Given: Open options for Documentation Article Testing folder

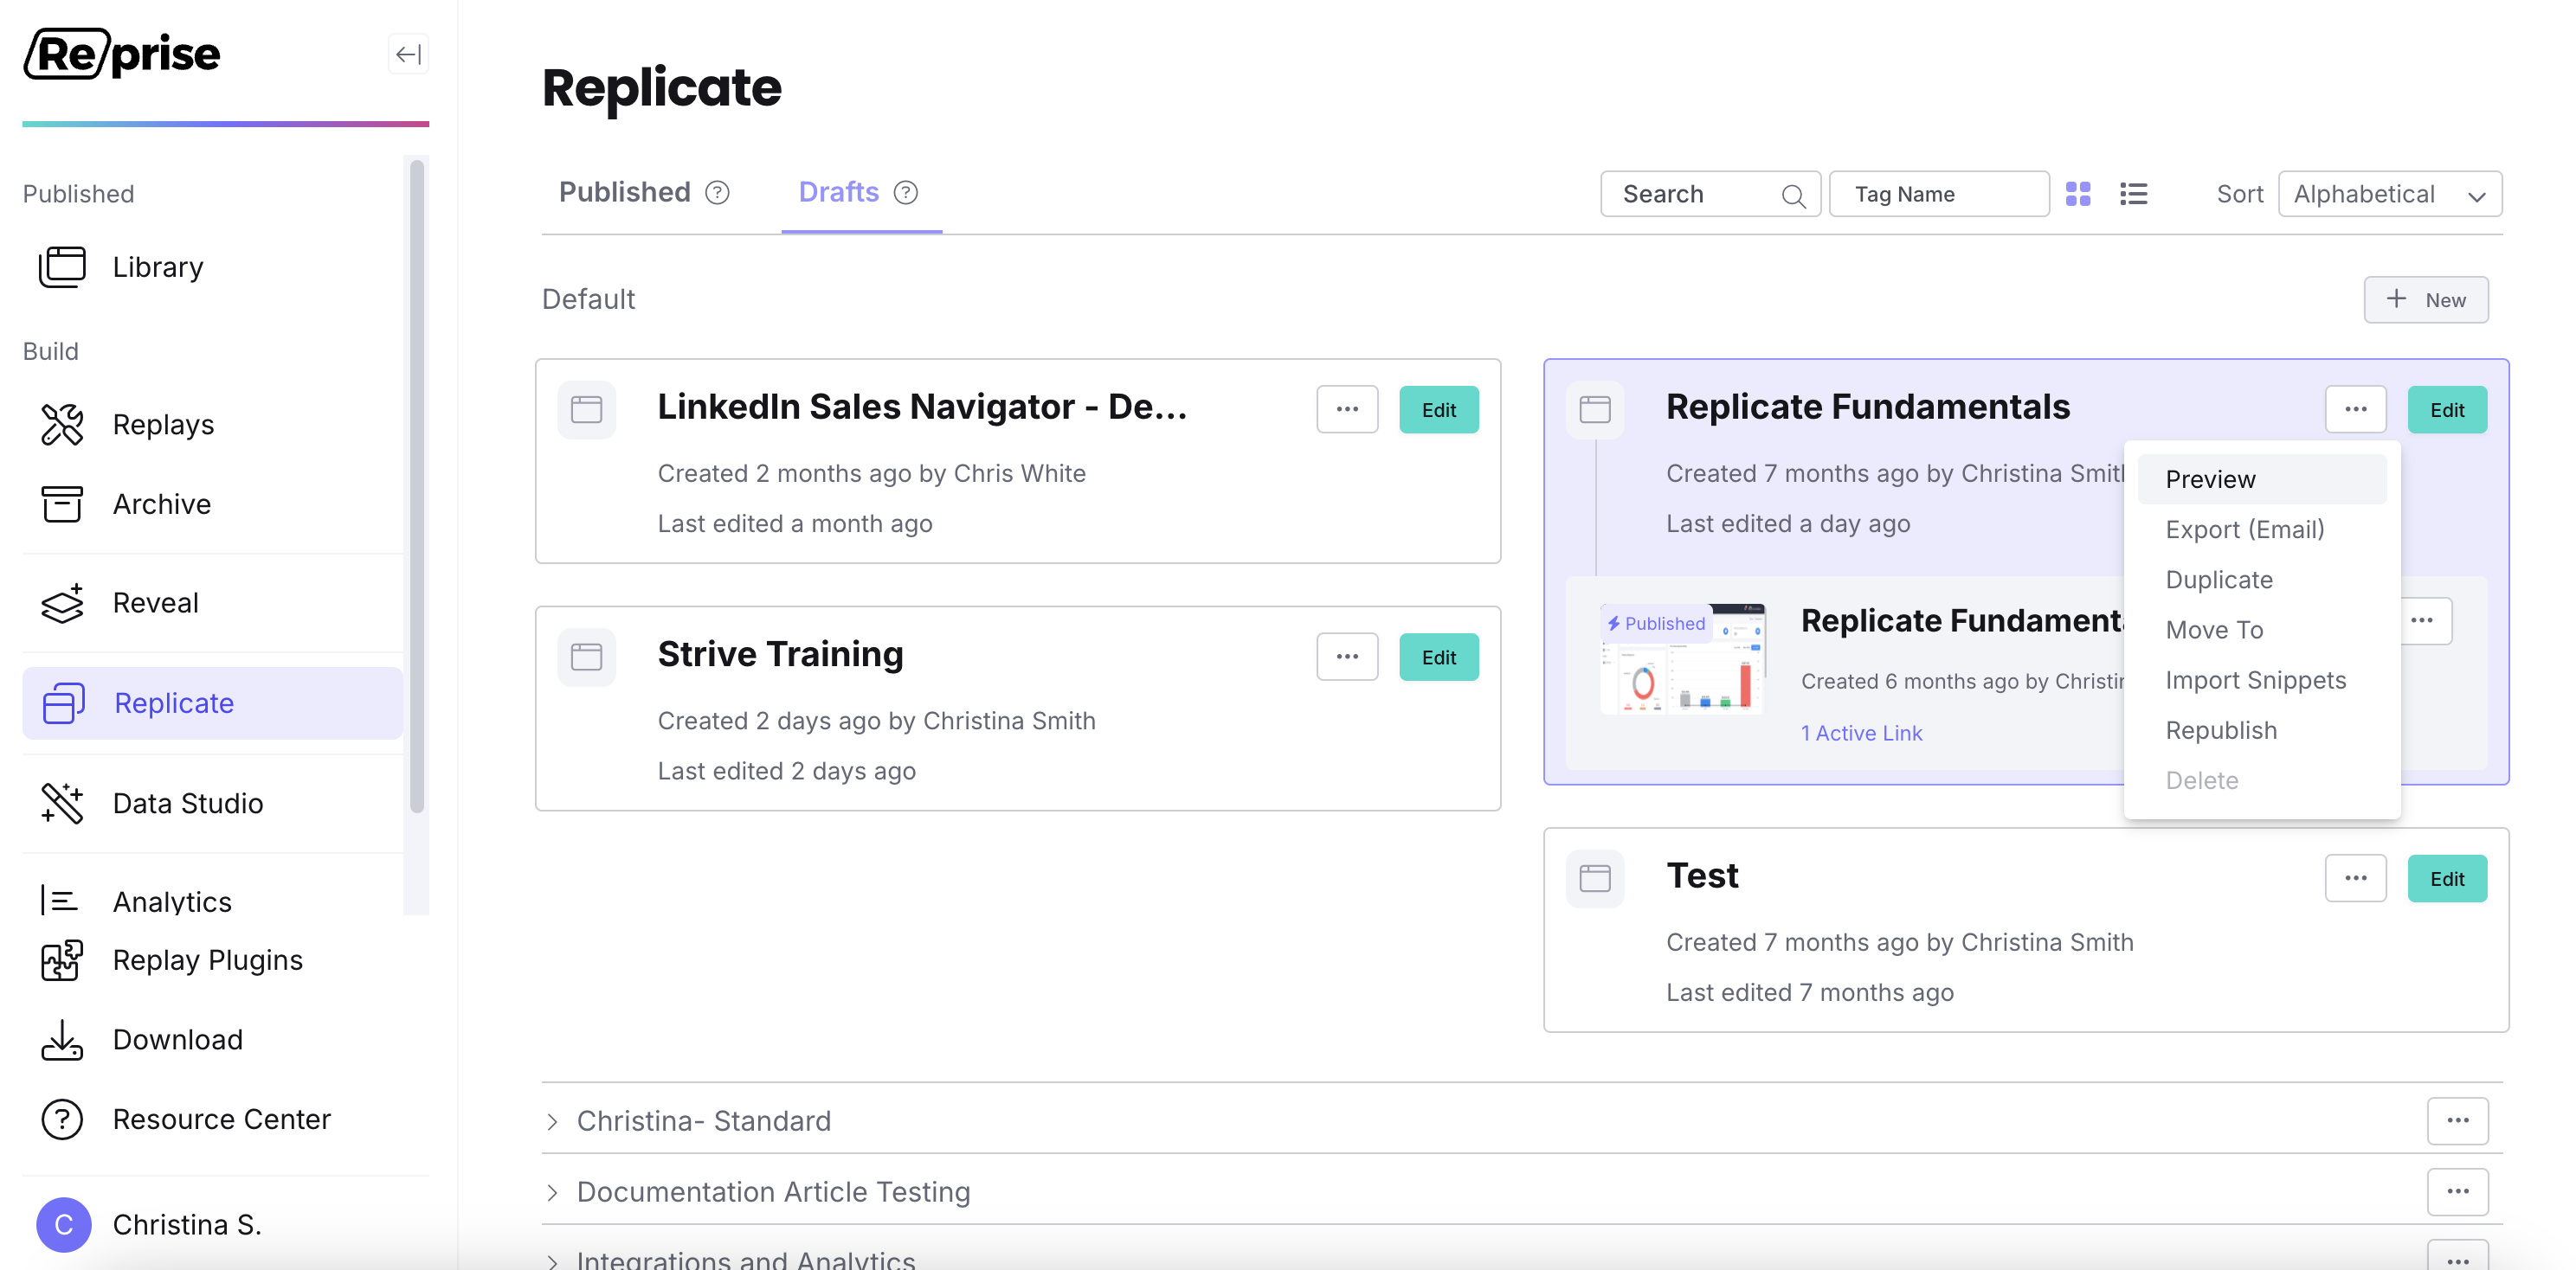Looking at the screenshot, I should (2458, 1191).
